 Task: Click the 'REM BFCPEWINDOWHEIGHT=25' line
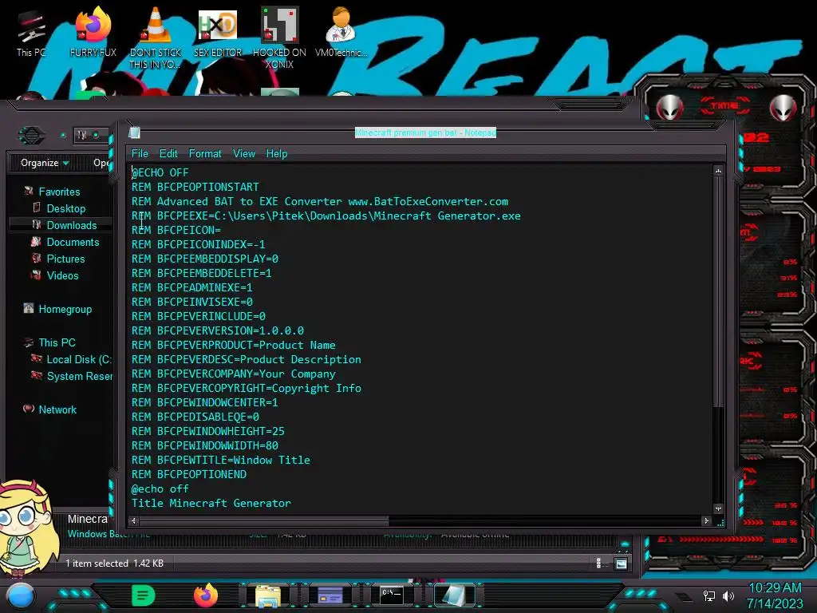[x=208, y=431]
